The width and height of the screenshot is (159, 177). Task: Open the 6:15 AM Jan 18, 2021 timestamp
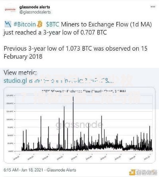click(23, 170)
